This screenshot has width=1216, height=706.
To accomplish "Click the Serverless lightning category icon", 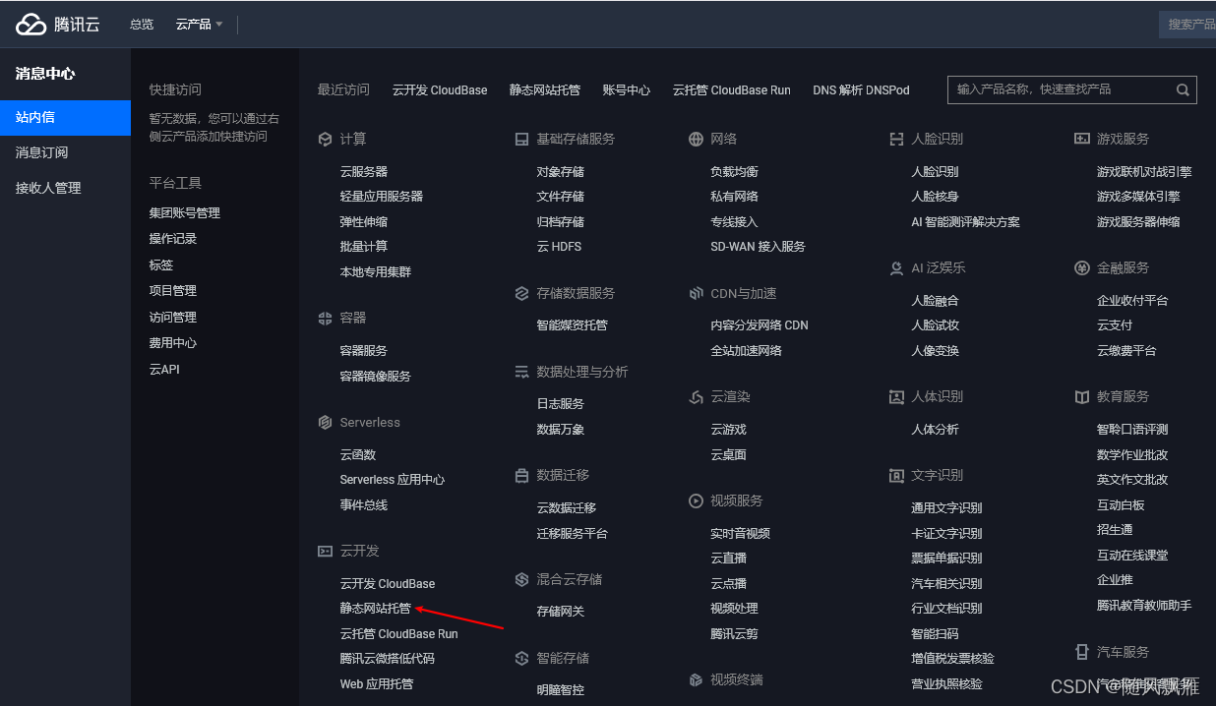I will coord(326,422).
